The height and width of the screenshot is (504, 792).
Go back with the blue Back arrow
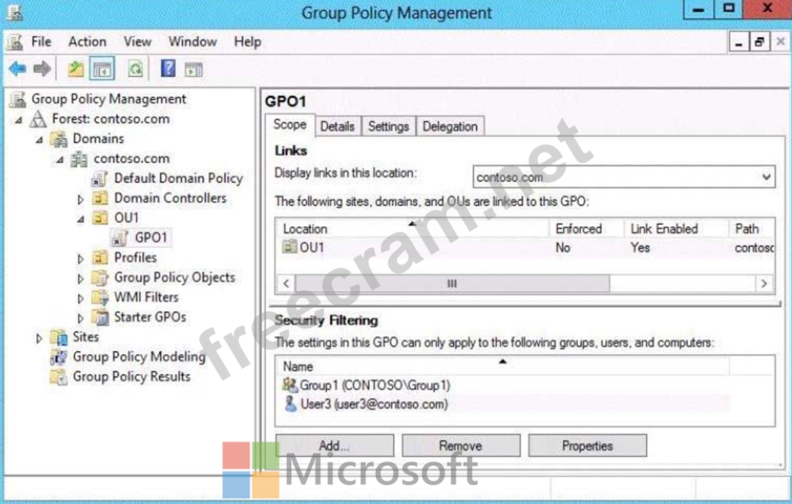coord(17,68)
